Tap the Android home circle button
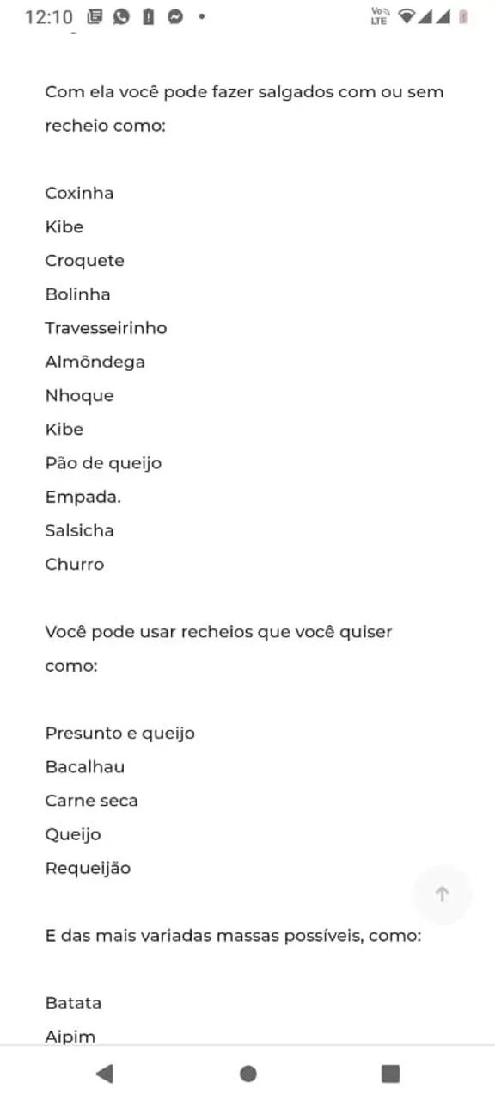Viewport: 495px width, 1102px height. pos(248,1073)
